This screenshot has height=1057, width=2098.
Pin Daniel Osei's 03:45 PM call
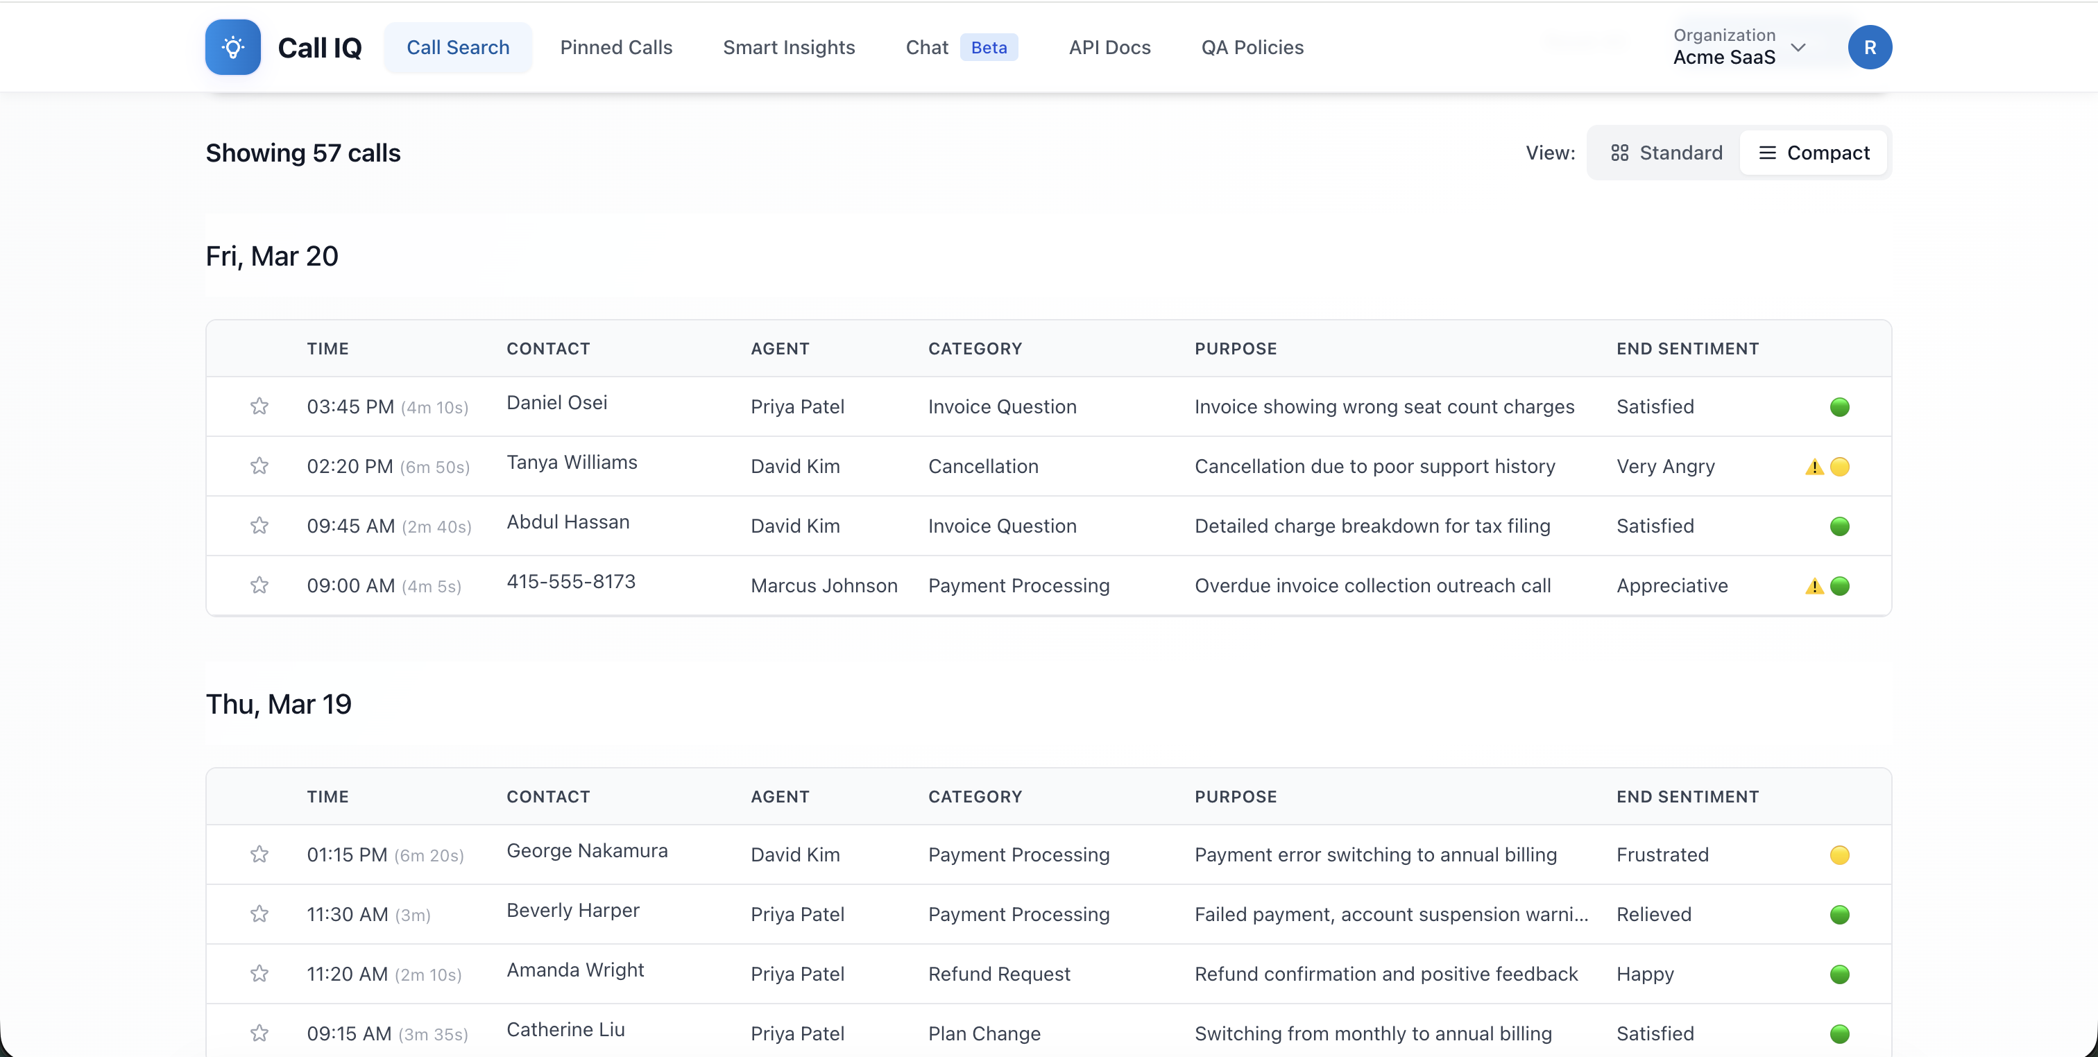point(259,406)
